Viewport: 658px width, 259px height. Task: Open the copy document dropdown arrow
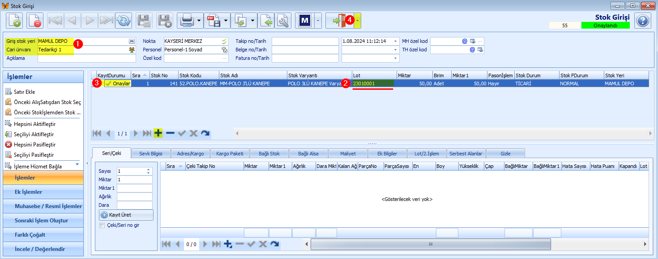[253, 21]
